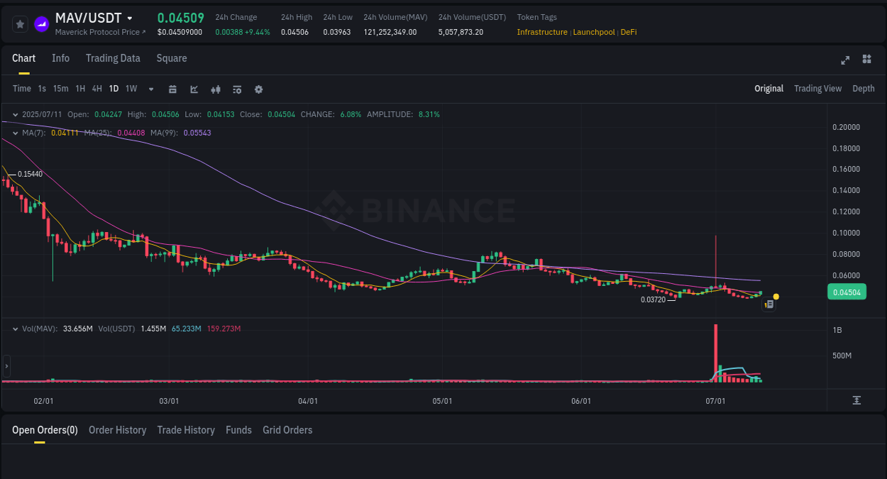Viewport: 887px width, 479px height.
Task: Open the extra timeframes dropdown arrow
Action: point(150,89)
